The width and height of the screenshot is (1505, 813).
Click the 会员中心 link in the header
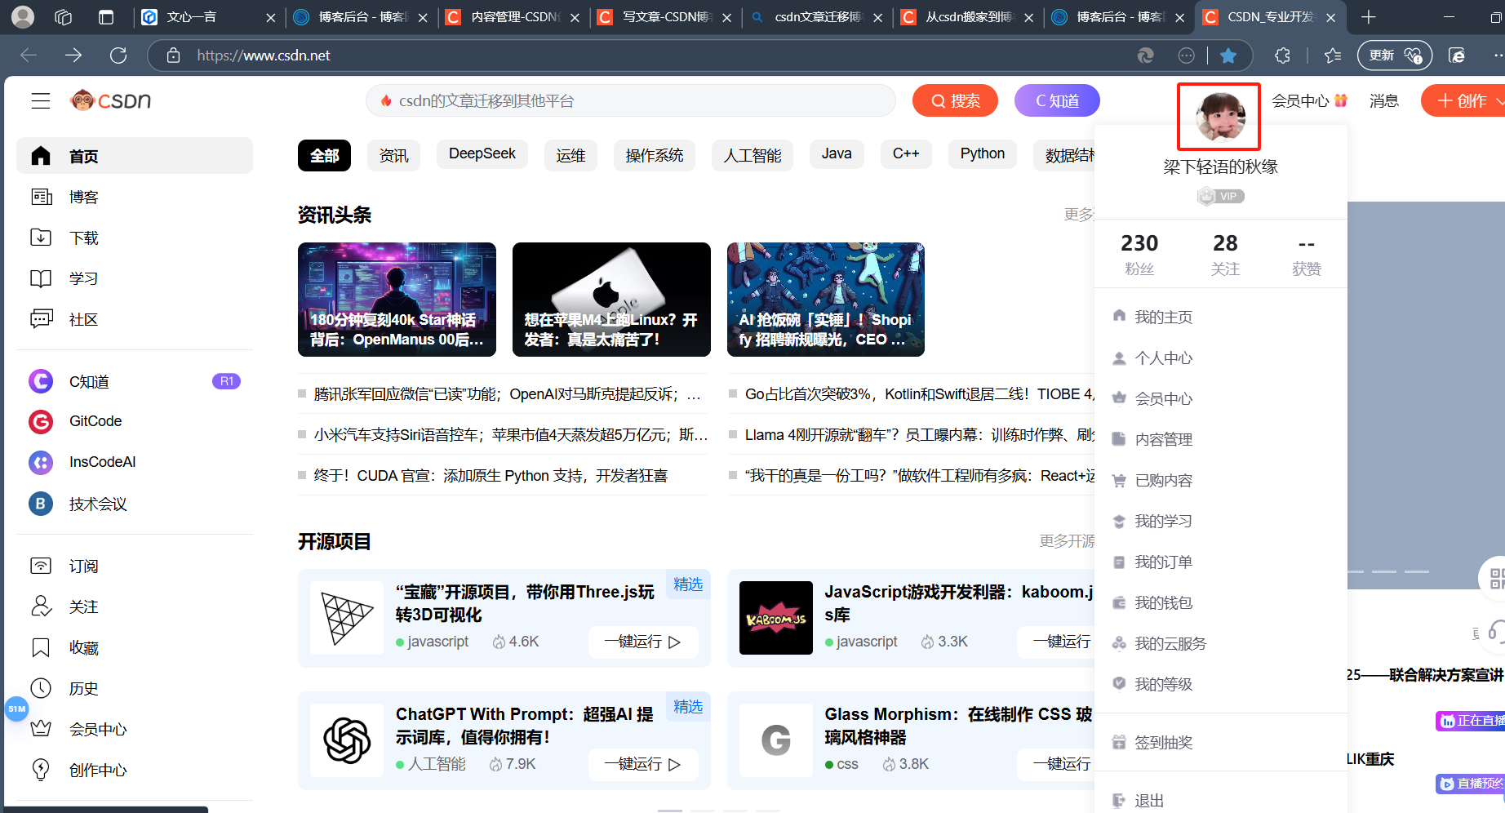tap(1309, 100)
